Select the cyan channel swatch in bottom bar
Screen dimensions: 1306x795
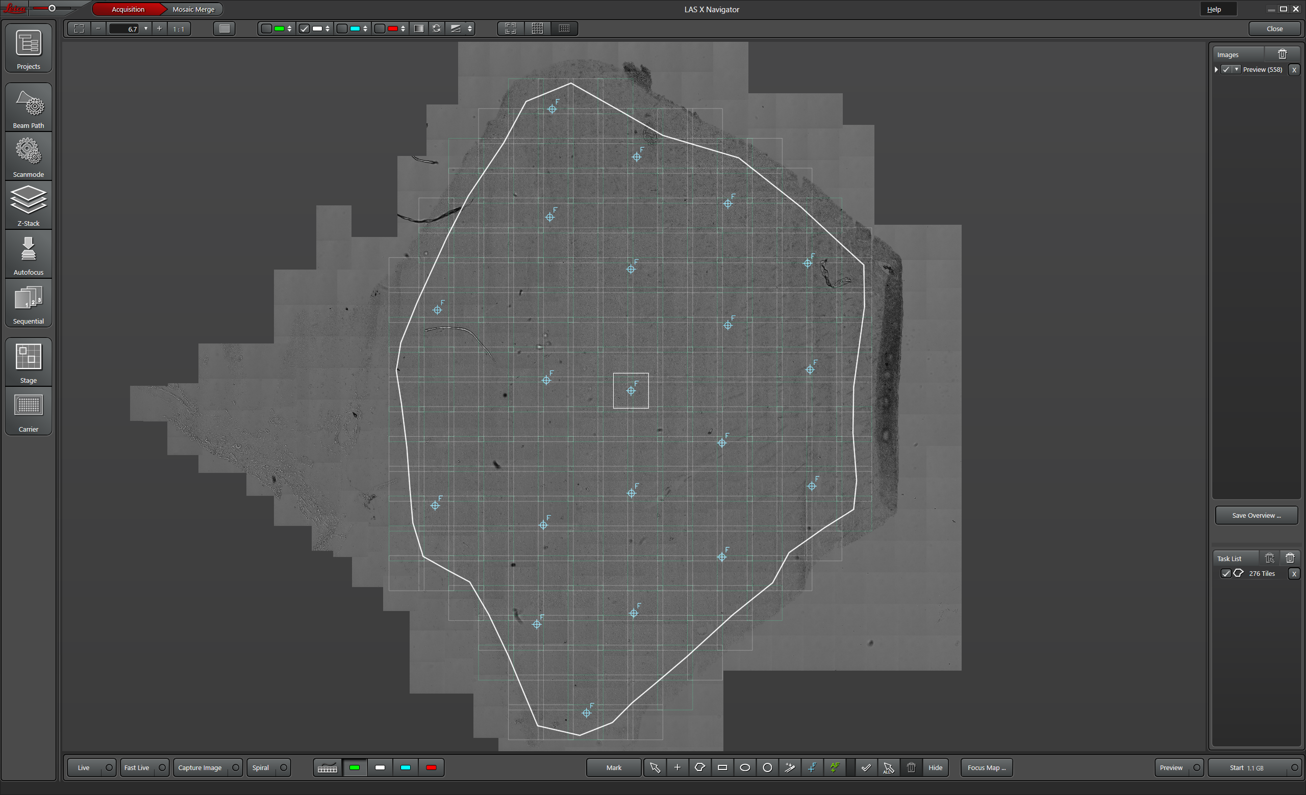point(406,767)
